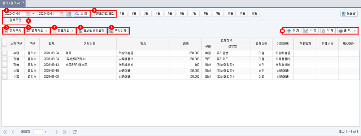Viewport: 361px width, 136px height.
Task: Click the 출력 print button
Action: point(345,31)
